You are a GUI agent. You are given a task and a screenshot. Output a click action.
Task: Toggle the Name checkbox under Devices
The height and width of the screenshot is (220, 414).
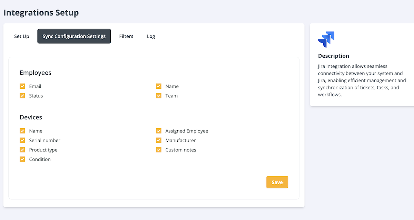[x=22, y=131]
